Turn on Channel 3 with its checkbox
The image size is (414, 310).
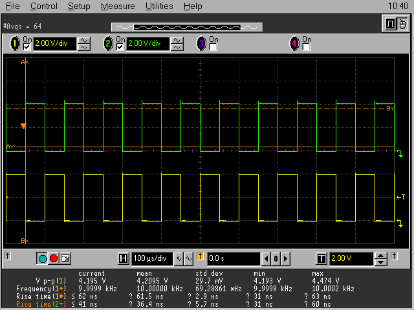(x=213, y=47)
